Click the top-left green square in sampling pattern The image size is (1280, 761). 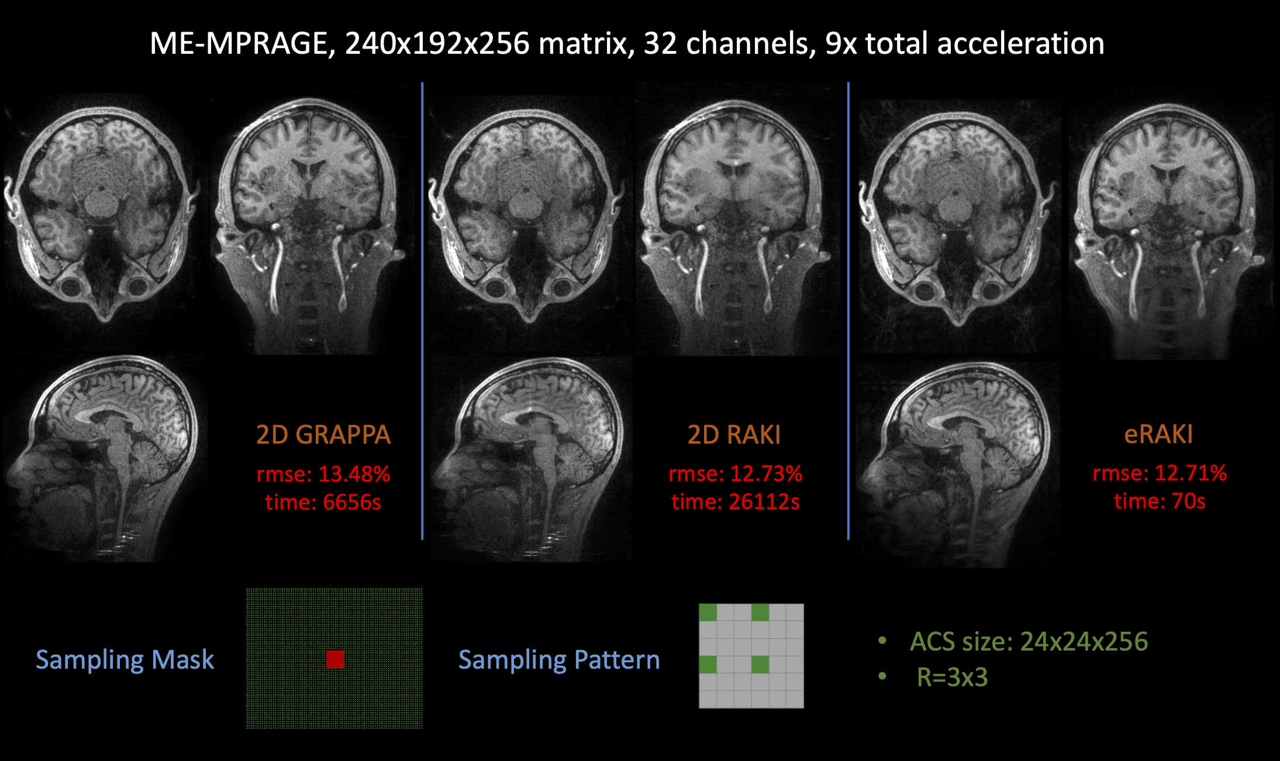[x=708, y=613]
